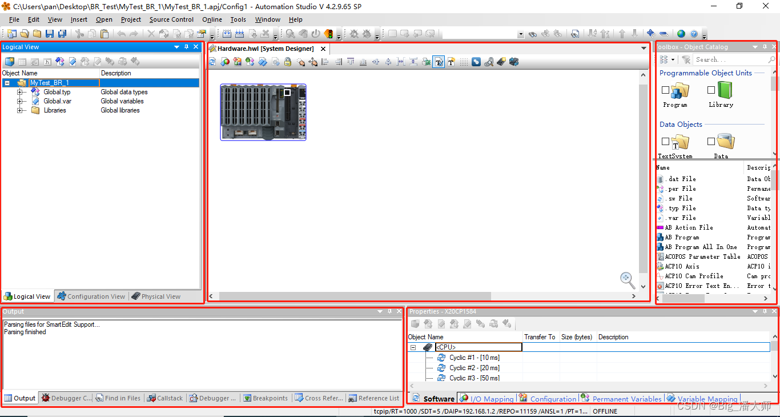Screen dimensions: 780x417
Task: Tick the TextSystem object checkbox
Action: [x=665, y=141]
